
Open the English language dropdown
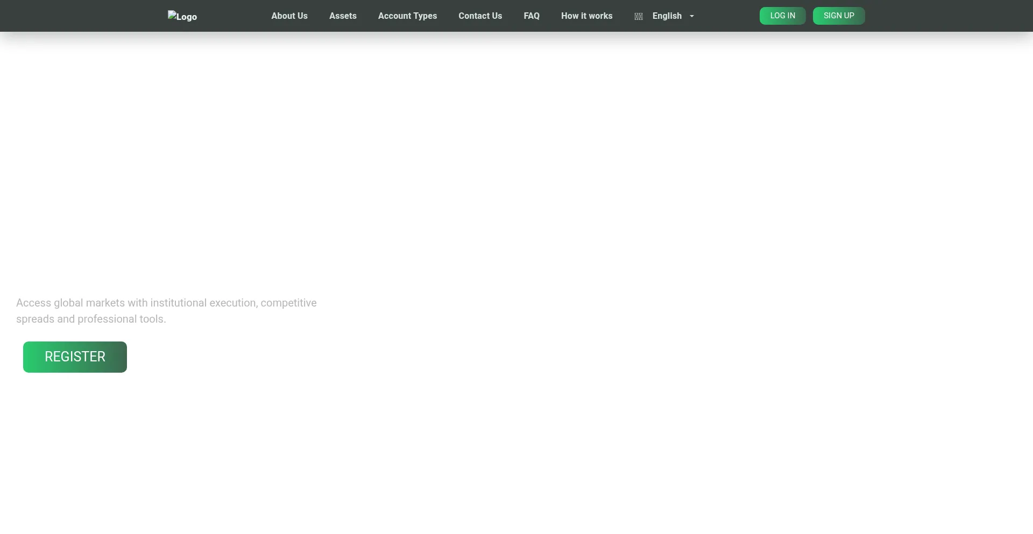[667, 16]
